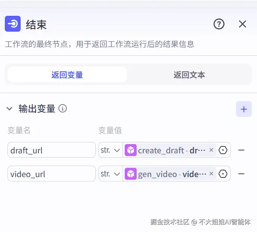Click hexagon variable selector on video_url row
The height and width of the screenshot is (232, 257).
pos(223,174)
